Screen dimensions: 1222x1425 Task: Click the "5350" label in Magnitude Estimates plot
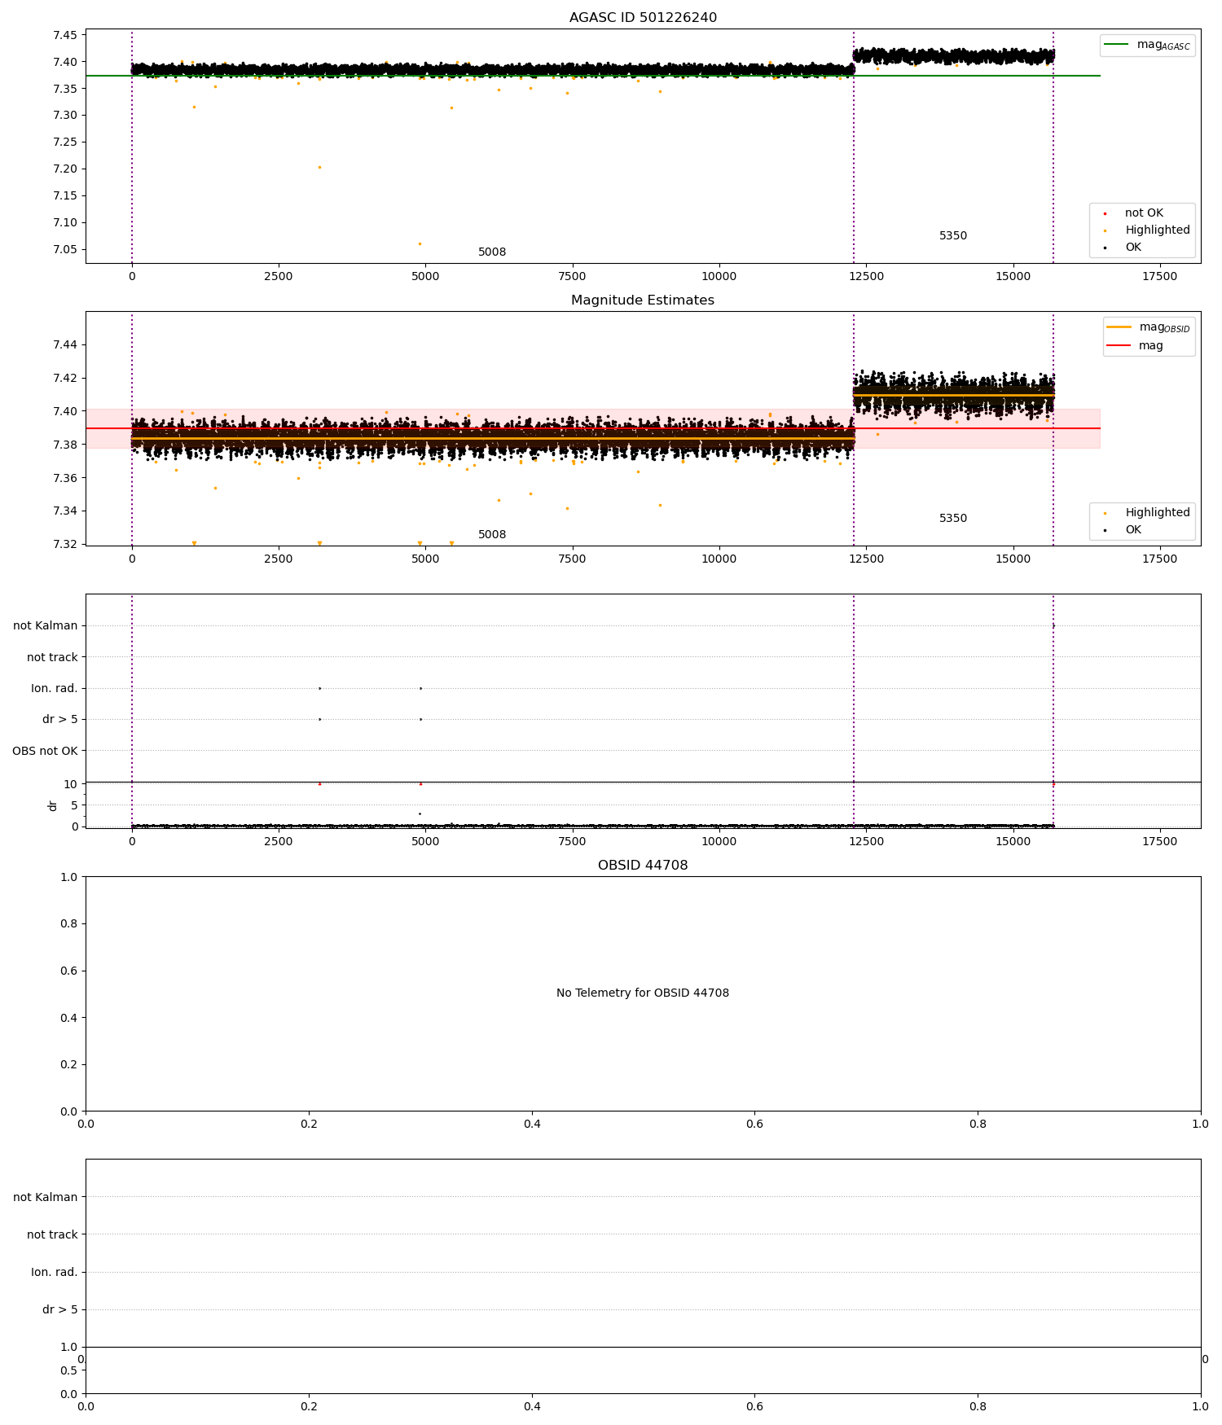(x=953, y=519)
